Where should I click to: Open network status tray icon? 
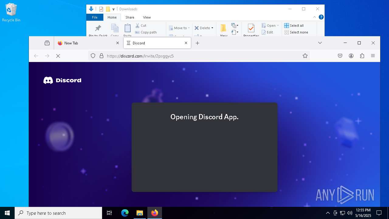point(343,213)
